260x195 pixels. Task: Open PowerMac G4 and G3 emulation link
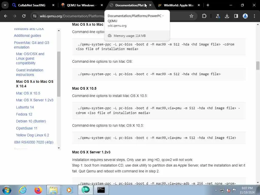(x=31, y=45)
